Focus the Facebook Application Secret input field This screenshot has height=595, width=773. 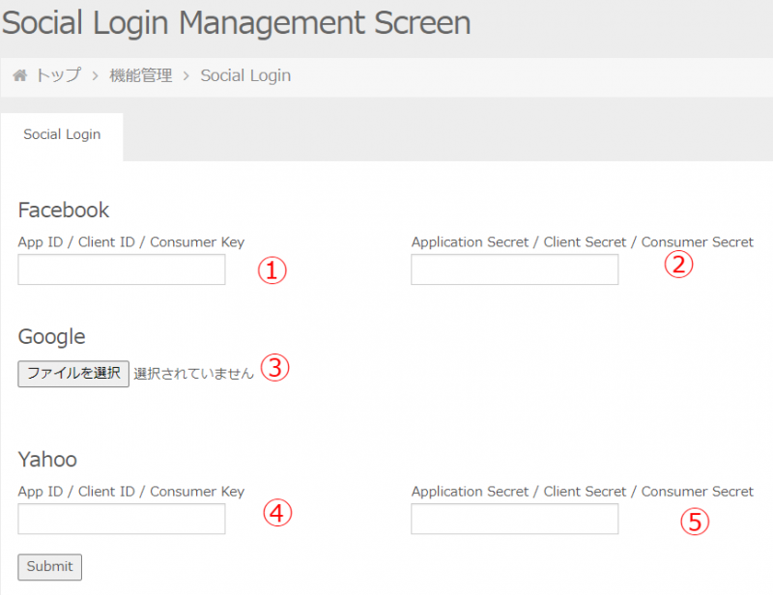pyautogui.click(x=514, y=269)
